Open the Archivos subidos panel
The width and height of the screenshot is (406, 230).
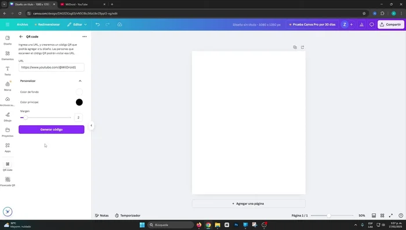pyautogui.click(x=8, y=101)
